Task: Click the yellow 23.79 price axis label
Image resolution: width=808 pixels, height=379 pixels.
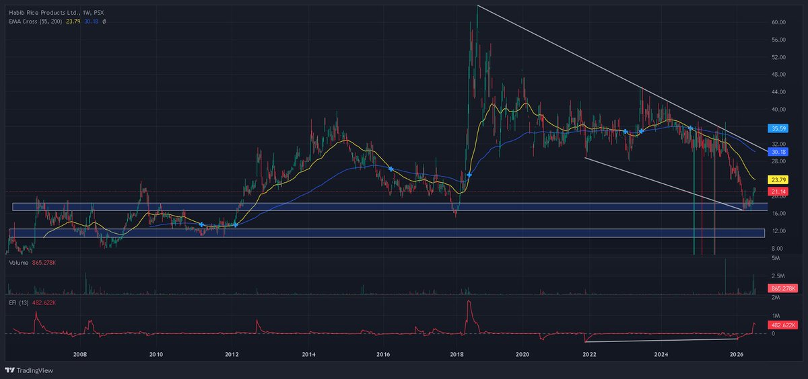Action: pyautogui.click(x=777, y=179)
